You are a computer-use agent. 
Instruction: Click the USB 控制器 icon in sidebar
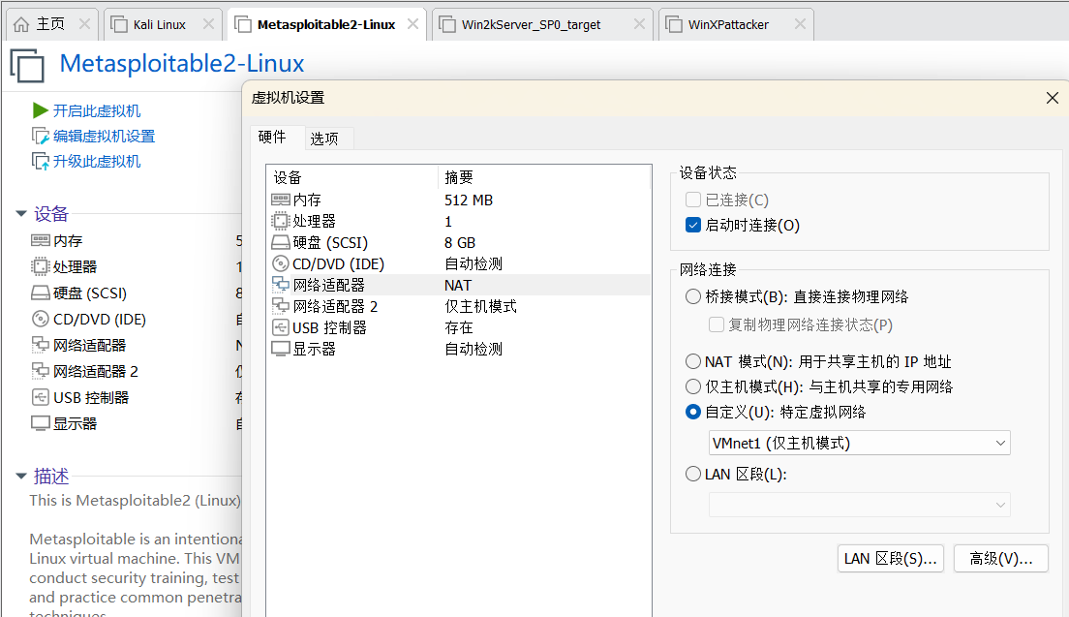[x=41, y=397]
